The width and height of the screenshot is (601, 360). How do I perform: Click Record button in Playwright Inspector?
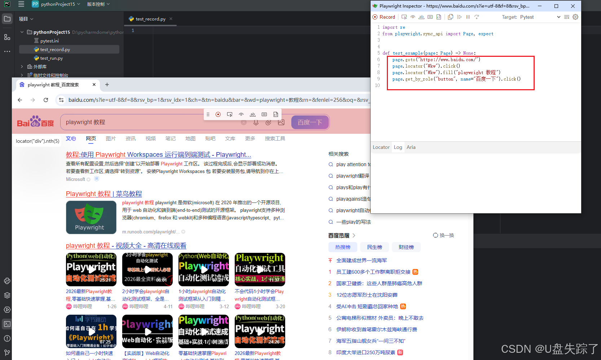tap(384, 17)
